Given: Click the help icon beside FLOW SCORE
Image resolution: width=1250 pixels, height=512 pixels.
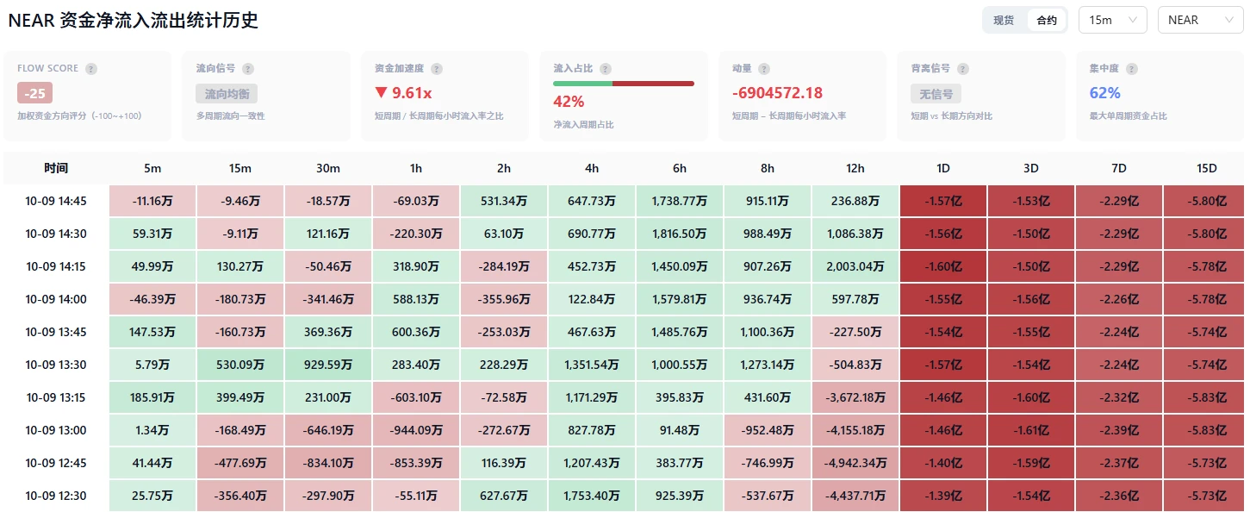Looking at the screenshot, I should tap(91, 69).
